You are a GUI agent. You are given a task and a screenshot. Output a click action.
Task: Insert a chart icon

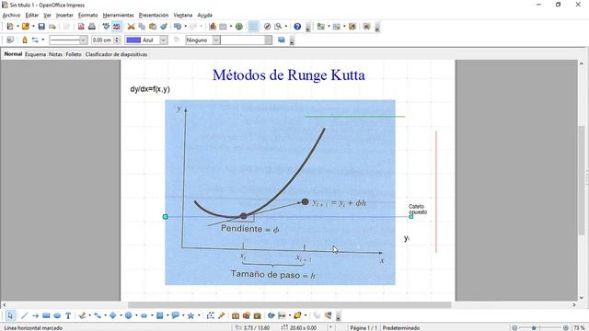(x=213, y=27)
